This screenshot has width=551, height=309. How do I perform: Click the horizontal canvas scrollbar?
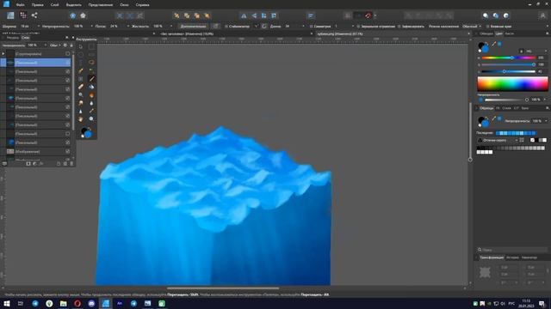223,288
